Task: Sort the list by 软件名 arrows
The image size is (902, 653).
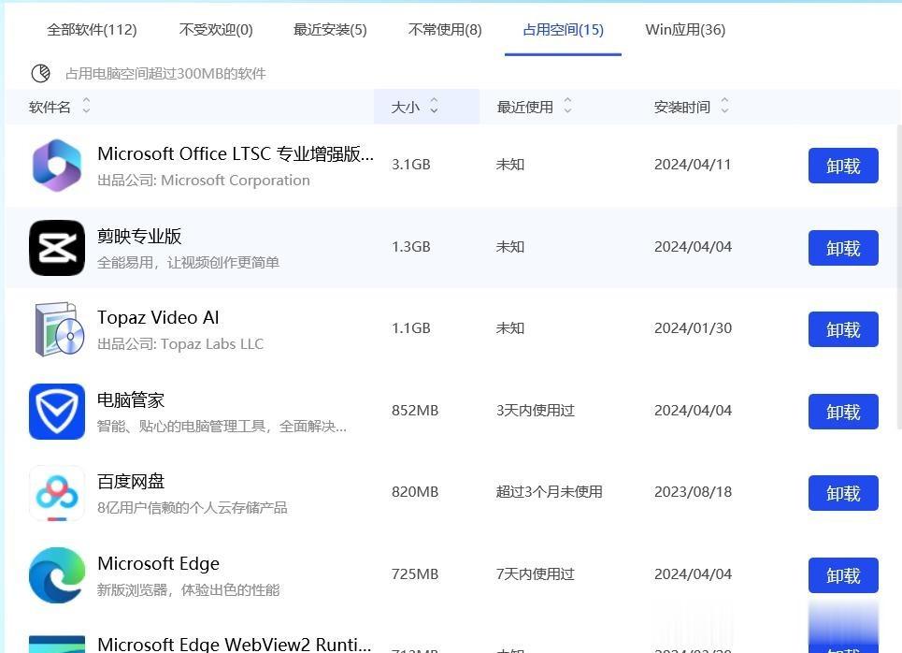Action: coord(86,106)
